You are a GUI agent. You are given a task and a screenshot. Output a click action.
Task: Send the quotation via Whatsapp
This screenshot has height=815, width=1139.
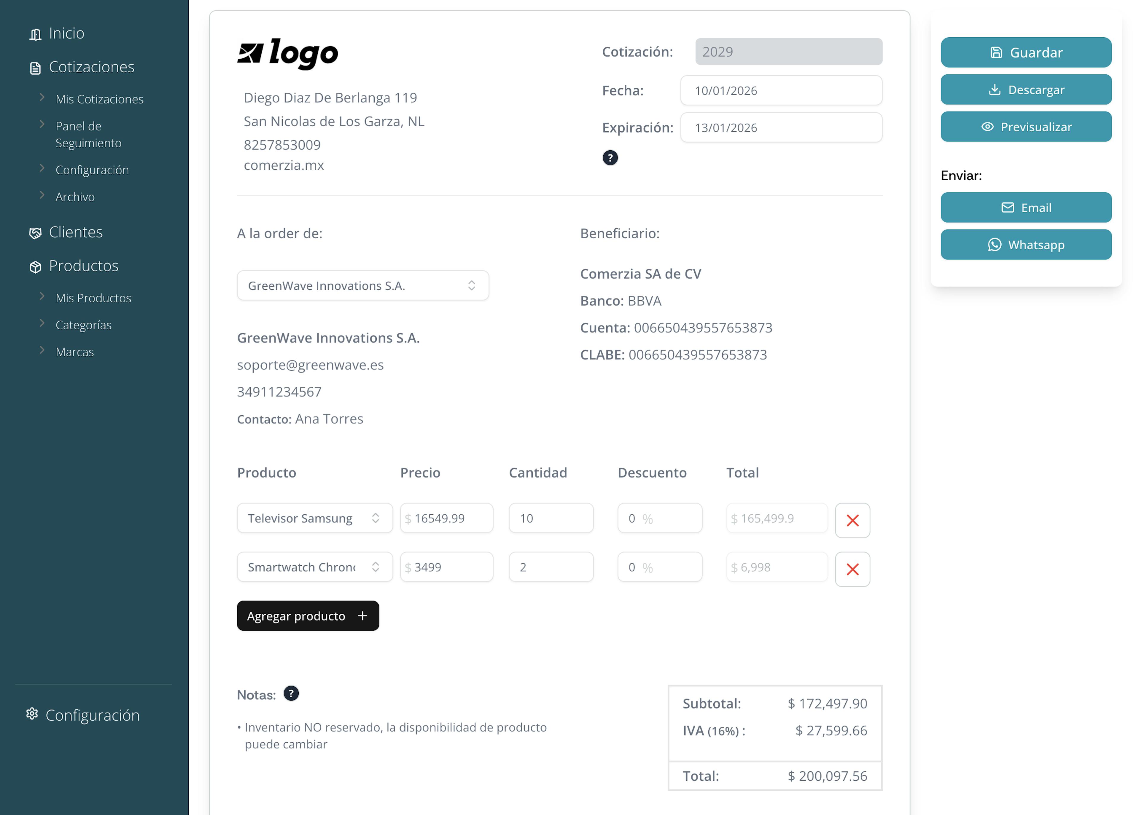[x=1026, y=244]
